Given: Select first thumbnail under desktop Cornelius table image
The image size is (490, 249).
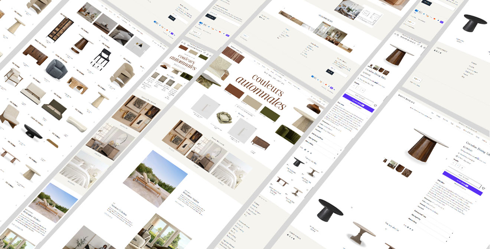Looking at the screenshot, I should (385, 160).
